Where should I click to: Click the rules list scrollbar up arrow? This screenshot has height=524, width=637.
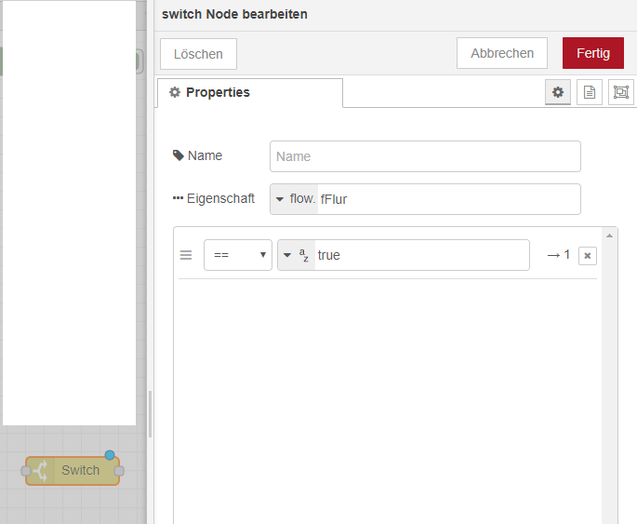610,235
